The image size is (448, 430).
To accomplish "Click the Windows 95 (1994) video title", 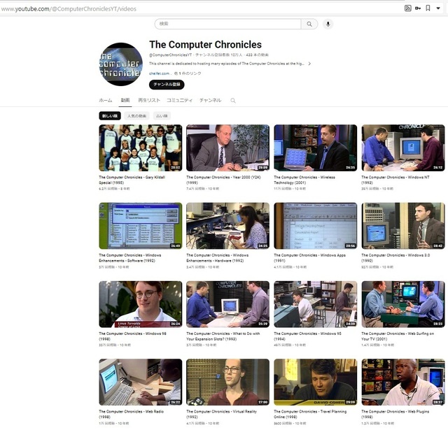I will coord(308,336).
